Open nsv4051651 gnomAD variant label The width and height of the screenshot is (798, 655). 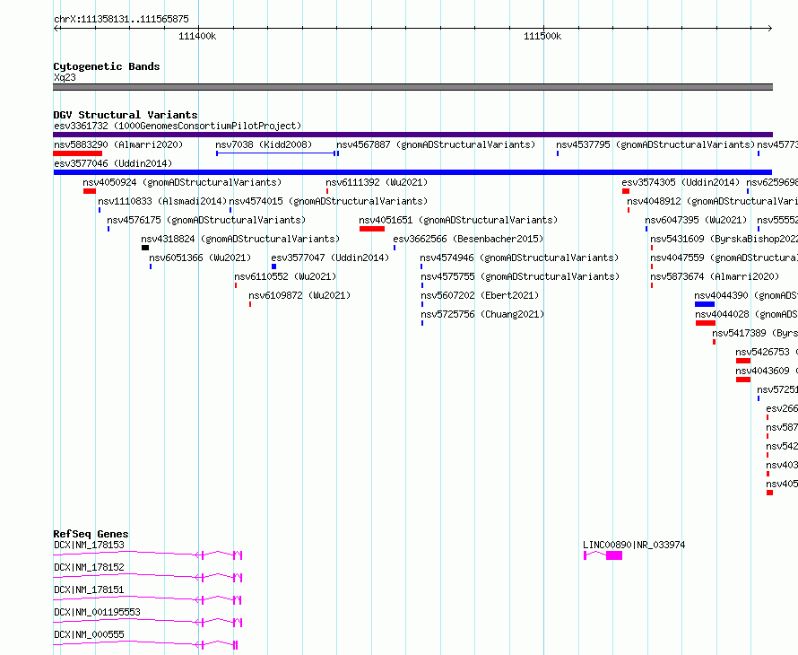458,220
